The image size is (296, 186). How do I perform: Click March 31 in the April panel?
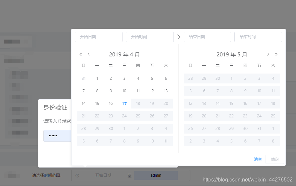83,78
